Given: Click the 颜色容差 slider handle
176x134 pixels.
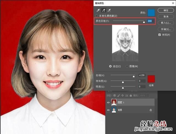Looking at the screenshot, I should pos(144,22).
